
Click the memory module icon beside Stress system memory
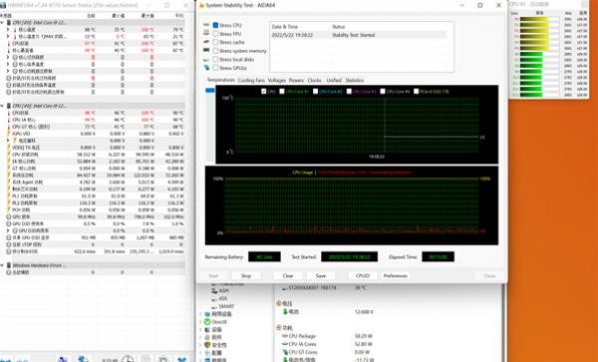pos(206,50)
